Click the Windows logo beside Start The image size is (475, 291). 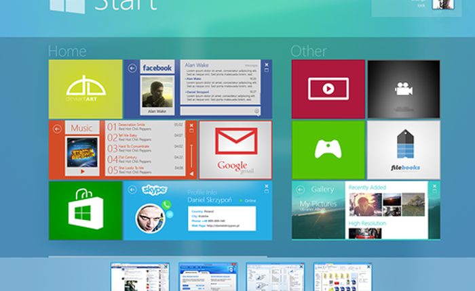point(67,7)
